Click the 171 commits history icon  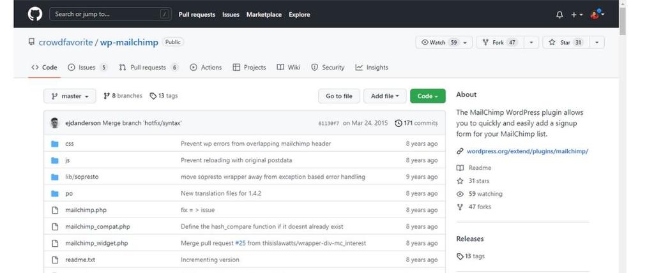[399, 123]
